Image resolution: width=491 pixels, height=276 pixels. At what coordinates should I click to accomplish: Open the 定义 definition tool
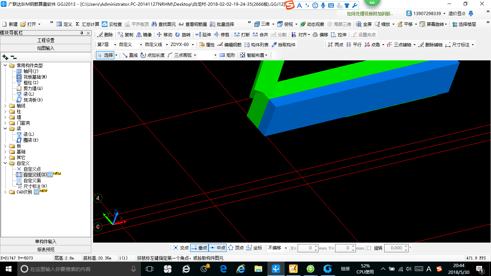point(64,24)
